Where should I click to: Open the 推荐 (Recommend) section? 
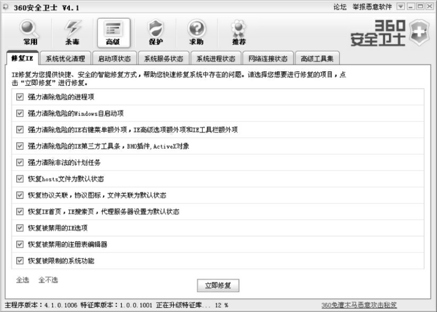(x=239, y=33)
